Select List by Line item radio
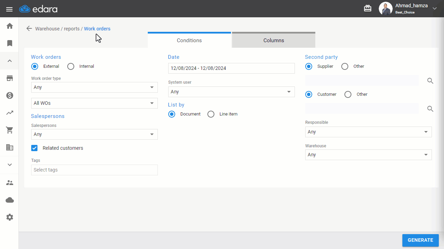Viewport: 444px width, 249px height. 211,114
